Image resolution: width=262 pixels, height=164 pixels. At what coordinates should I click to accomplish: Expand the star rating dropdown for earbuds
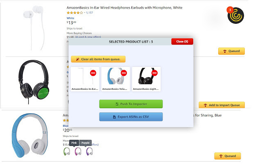(x=84, y=13)
